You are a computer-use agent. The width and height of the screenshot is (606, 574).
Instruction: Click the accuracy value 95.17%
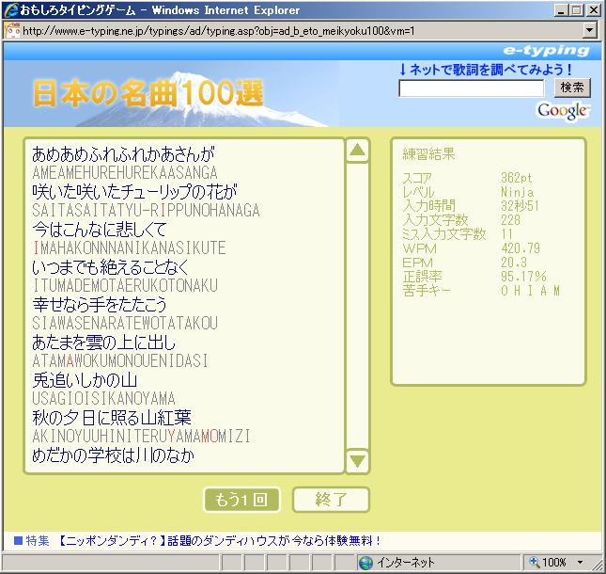click(523, 277)
